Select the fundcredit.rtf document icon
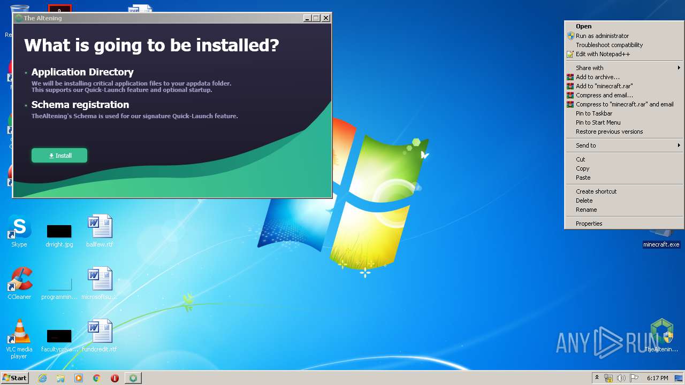The image size is (685, 385). pyautogui.click(x=100, y=336)
